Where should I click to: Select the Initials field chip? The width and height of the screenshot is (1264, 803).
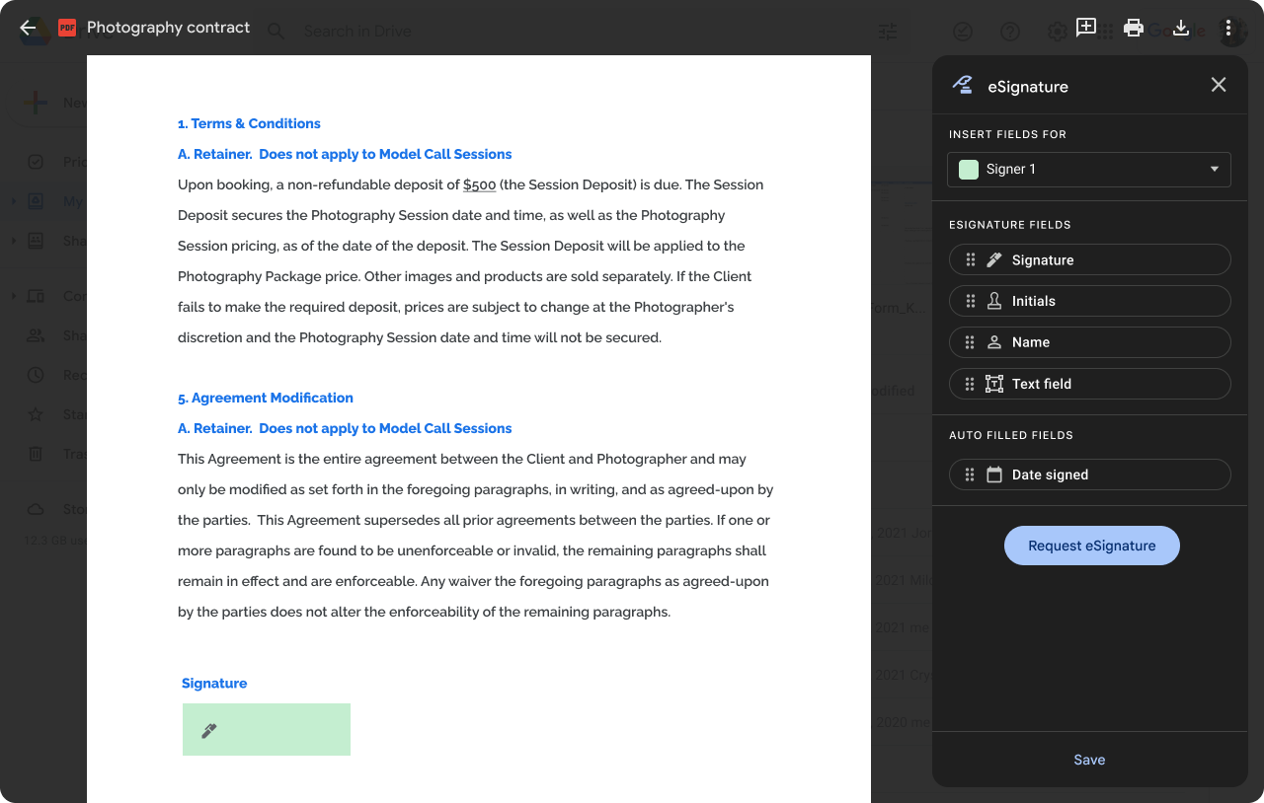pyautogui.click(x=1090, y=301)
